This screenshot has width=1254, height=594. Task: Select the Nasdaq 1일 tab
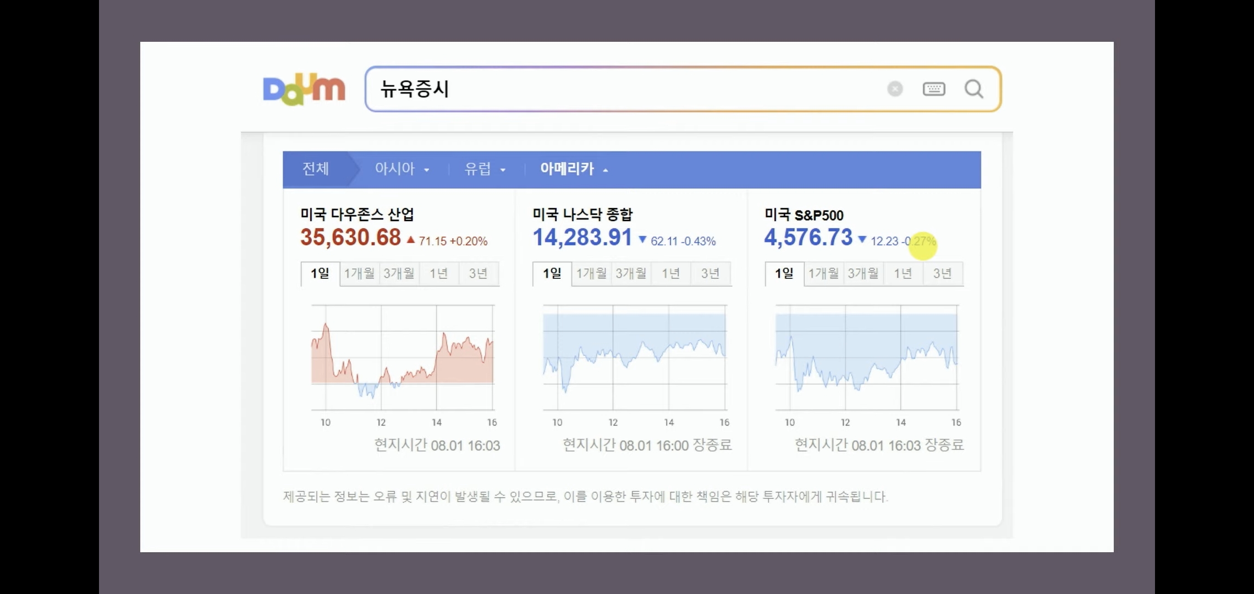(x=552, y=273)
